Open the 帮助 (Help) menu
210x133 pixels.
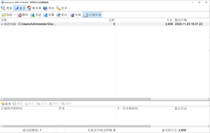(x=49, y=8)
